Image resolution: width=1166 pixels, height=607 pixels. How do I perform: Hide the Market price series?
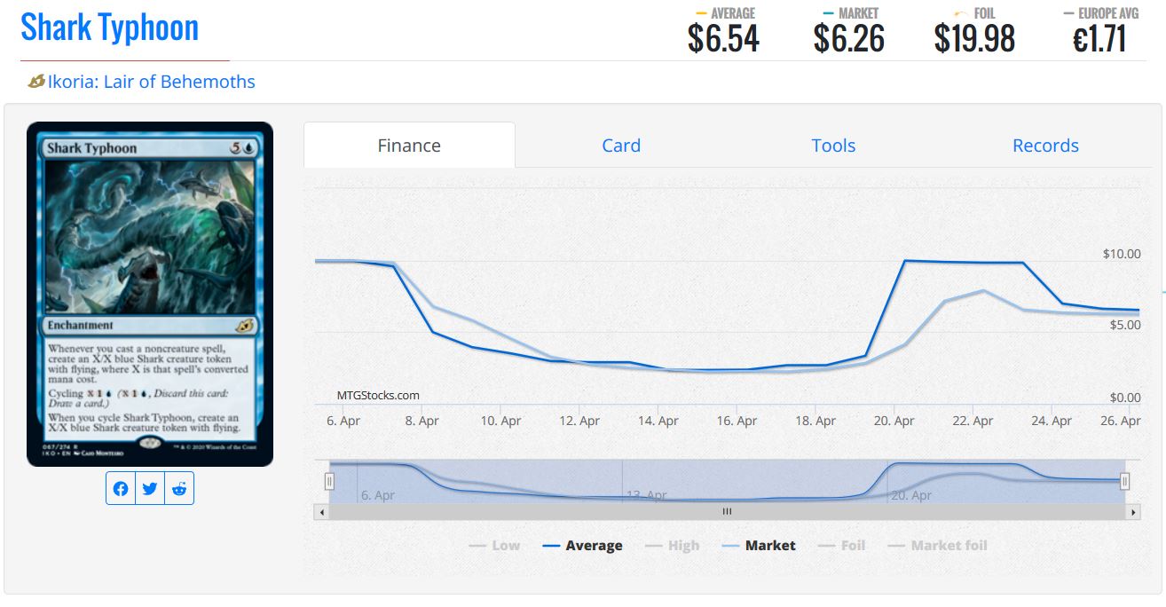coord(759,546)
